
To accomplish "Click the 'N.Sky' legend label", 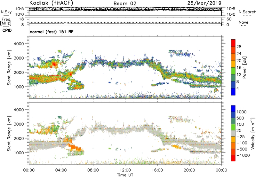I will [x=6, y=12].
